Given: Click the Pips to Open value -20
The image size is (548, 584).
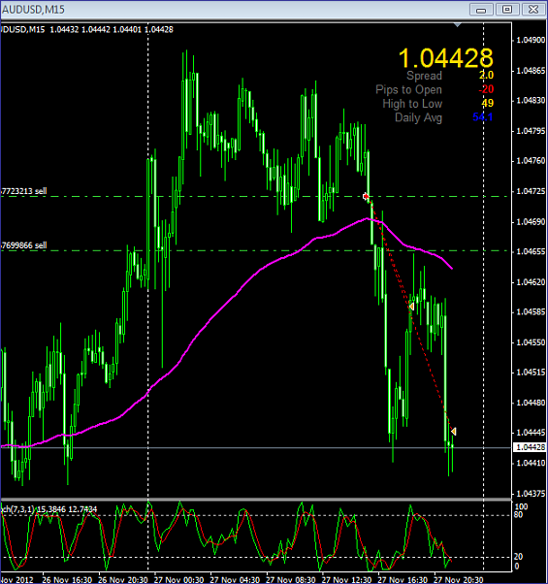Looking at the screenshot, I should tap(486, 89).
